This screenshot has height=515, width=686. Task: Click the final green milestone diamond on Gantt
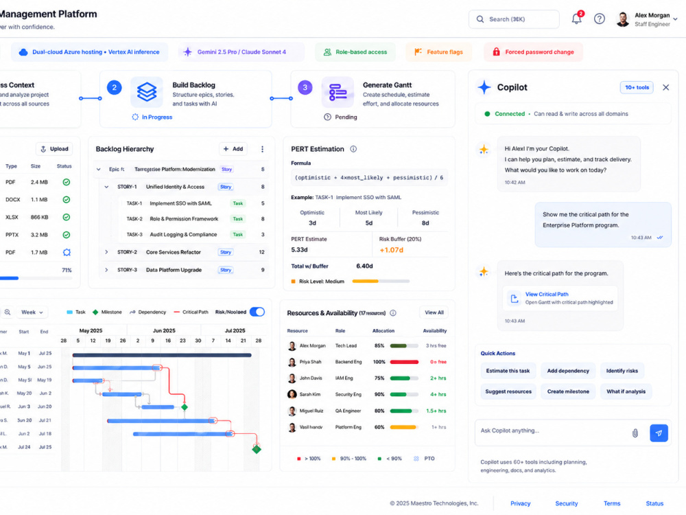[257, 449]
